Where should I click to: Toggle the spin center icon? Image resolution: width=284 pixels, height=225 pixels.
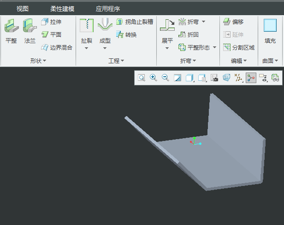click(x=251, y=78)
